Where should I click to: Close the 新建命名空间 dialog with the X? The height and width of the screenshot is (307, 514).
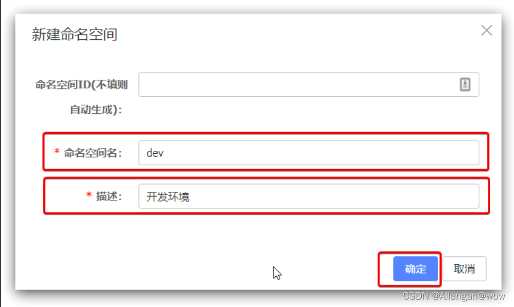(x=487, y=30)
